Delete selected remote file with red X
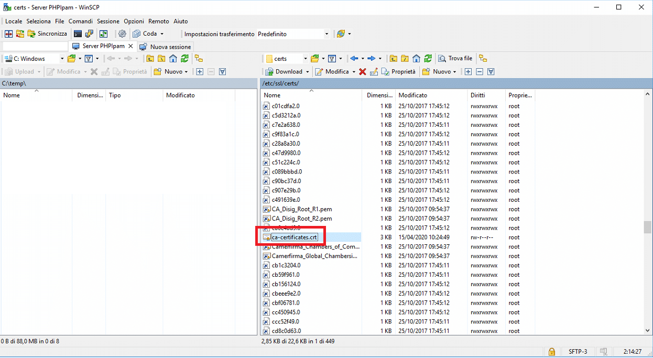This screenshot has width=653, height=358. [x=362, y=72]
